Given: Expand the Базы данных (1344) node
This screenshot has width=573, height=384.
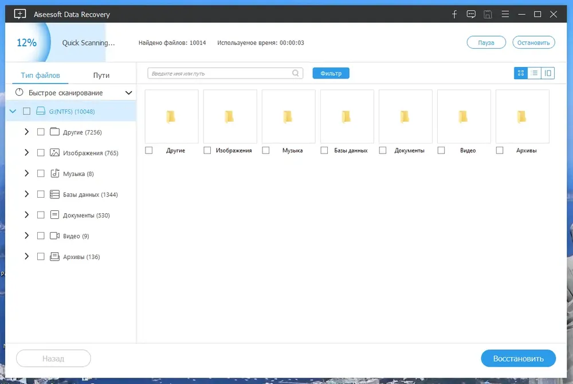Looking at the screenshot, I should coord(27,194).
